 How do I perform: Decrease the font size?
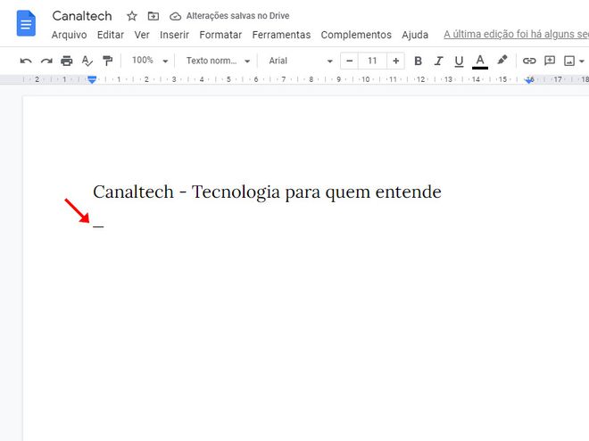(349, 61)
